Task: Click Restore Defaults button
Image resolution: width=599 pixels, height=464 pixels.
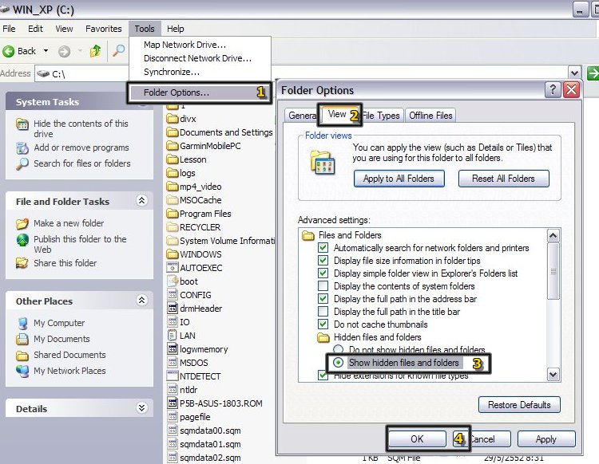Action: [x=519, y=404]
